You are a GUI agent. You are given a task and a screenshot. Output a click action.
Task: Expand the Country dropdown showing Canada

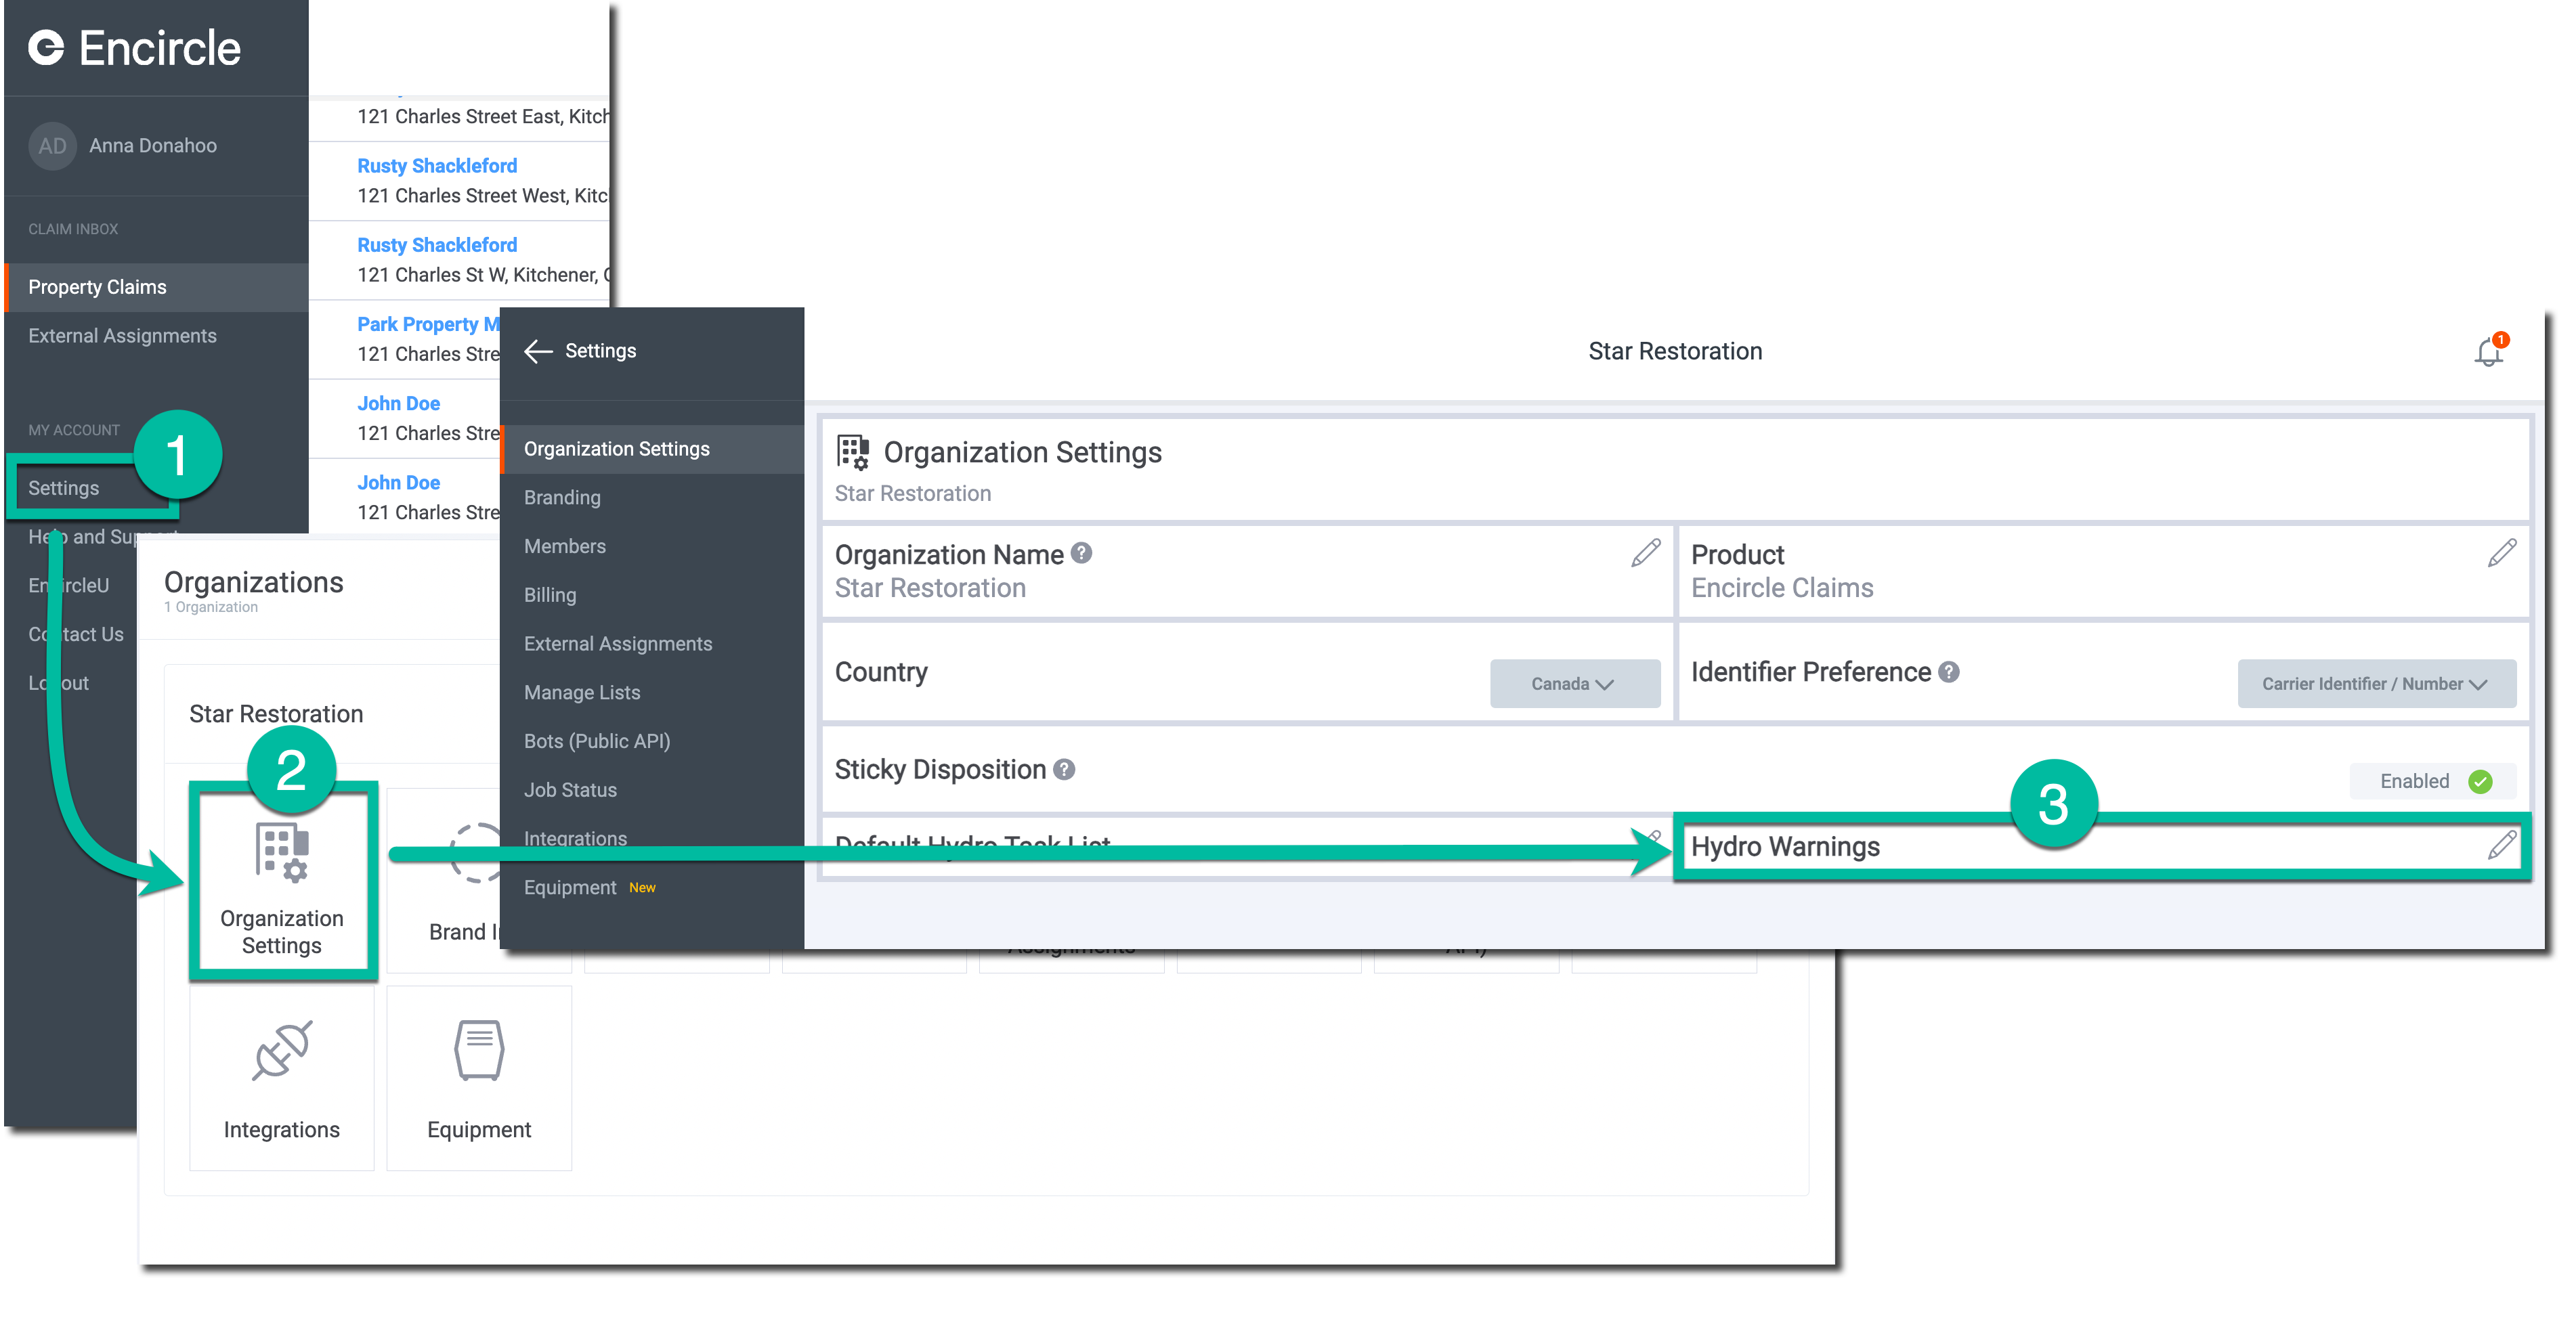pos(1574,684)
